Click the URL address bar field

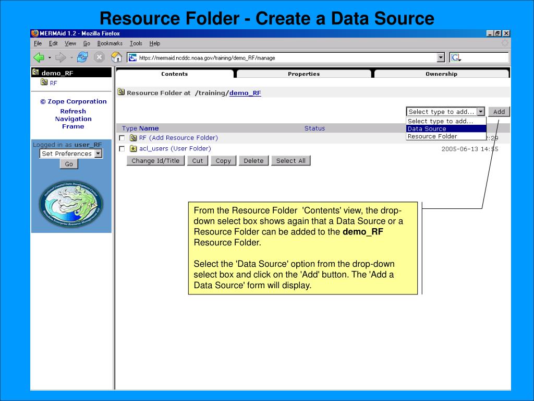point(286,58)
